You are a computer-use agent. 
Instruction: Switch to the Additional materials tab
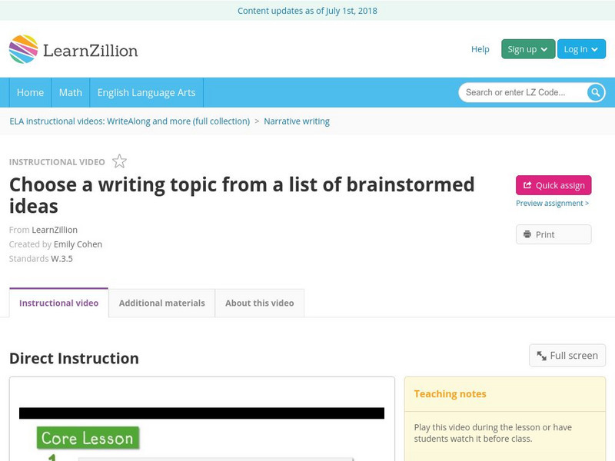pos(162,303)
